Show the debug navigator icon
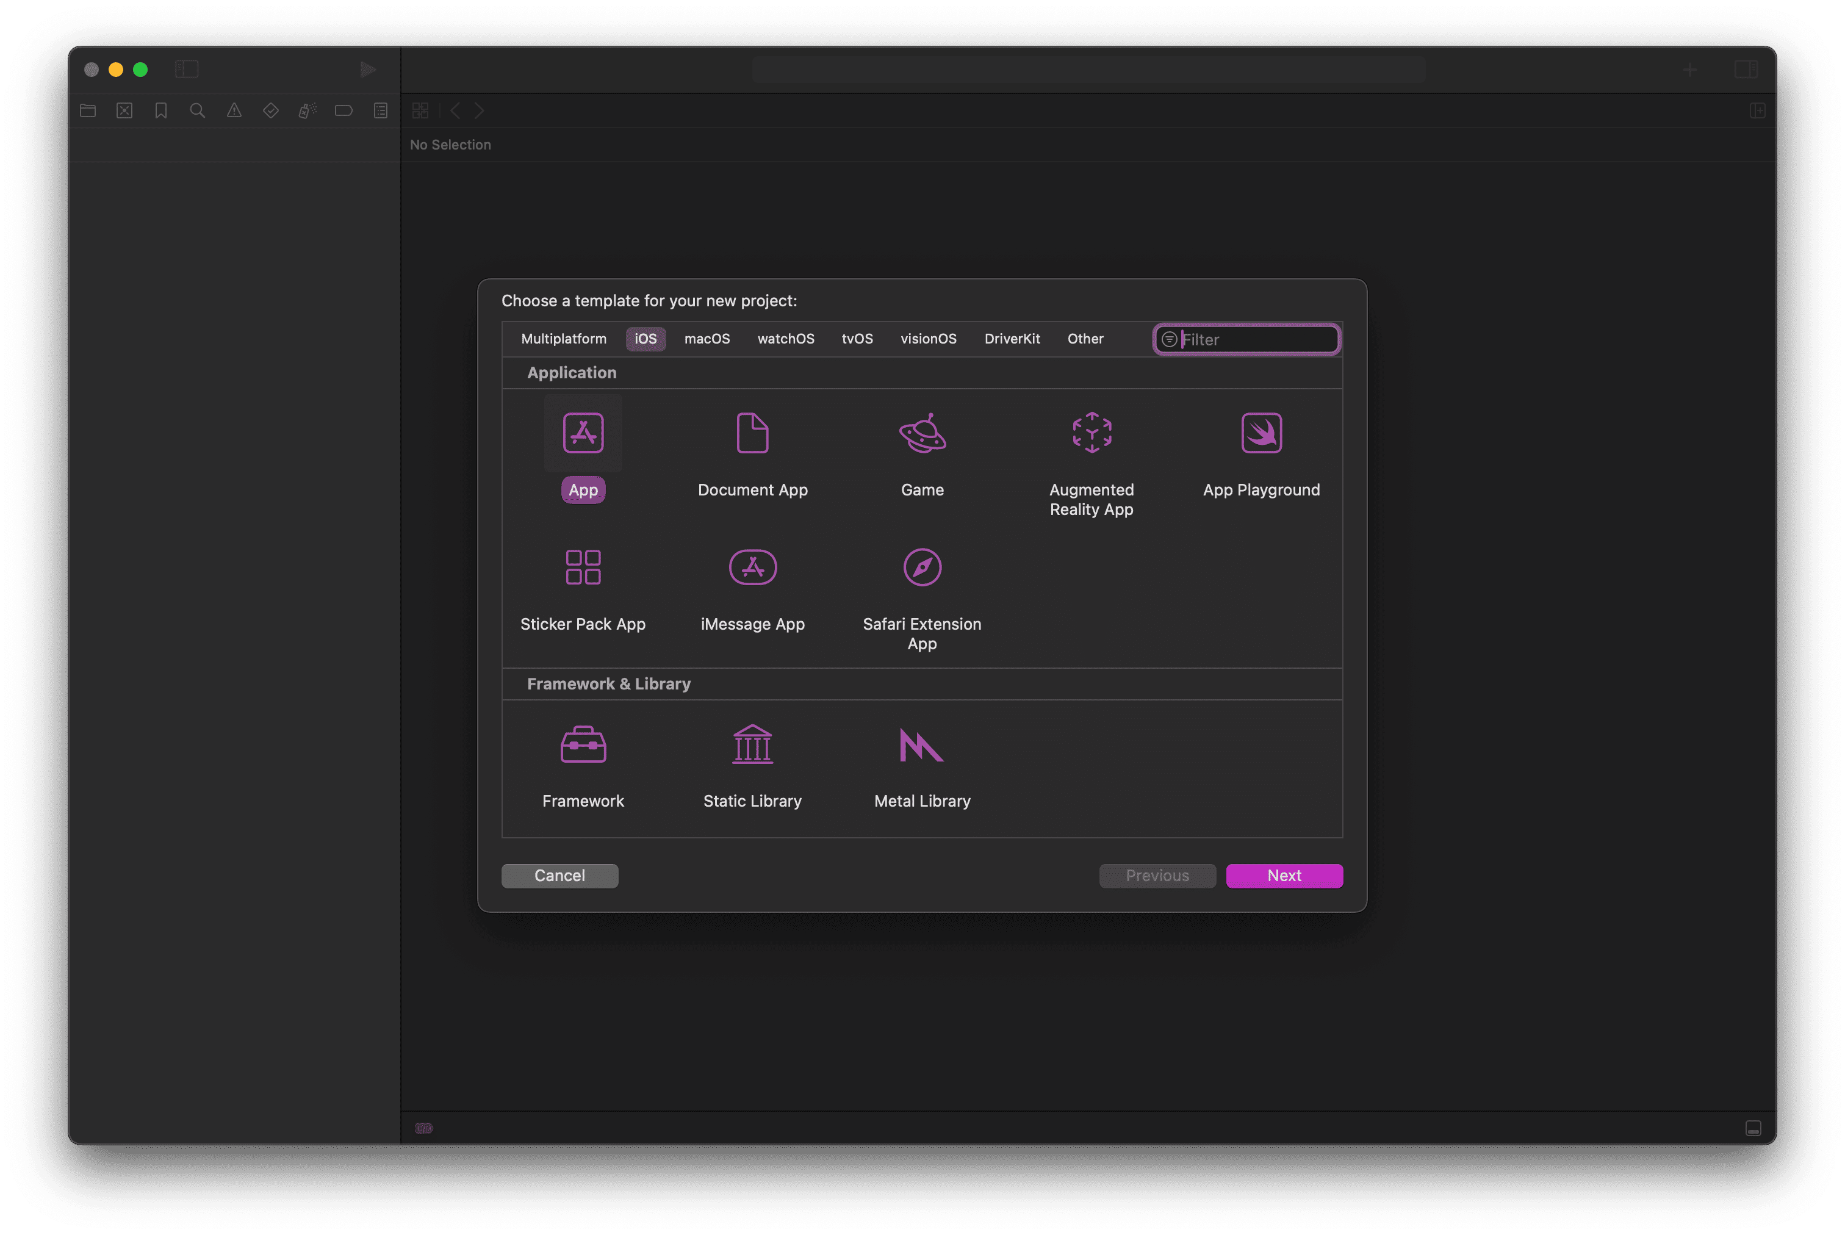The width and height of the screenshot is (1845, 1235). point(307,111)
